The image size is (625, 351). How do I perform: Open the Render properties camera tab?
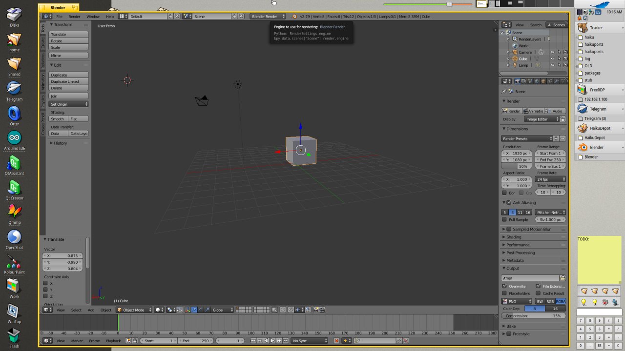coord(518,81)
